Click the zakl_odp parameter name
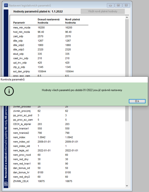This screenshot has width=149, height=192. [18, 36]
